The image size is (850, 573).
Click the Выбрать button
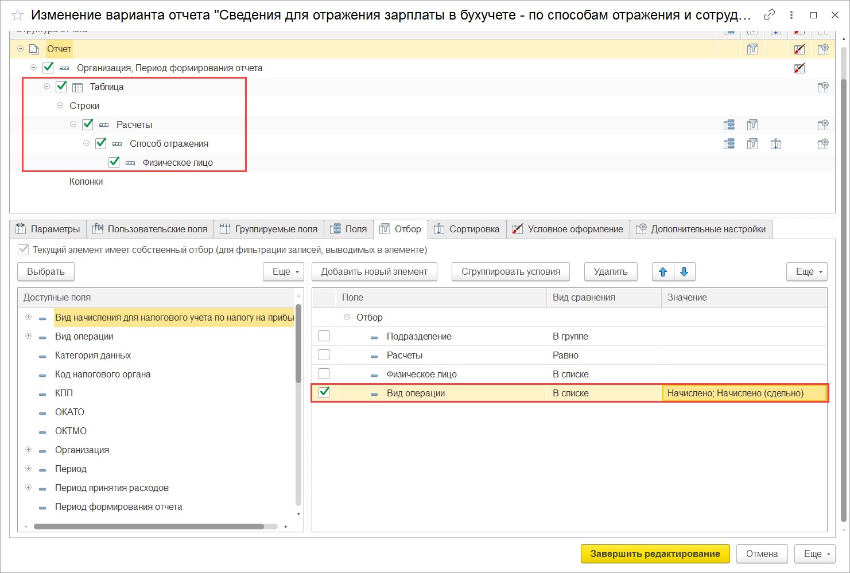pyautogui.click(x=46, y=272)
